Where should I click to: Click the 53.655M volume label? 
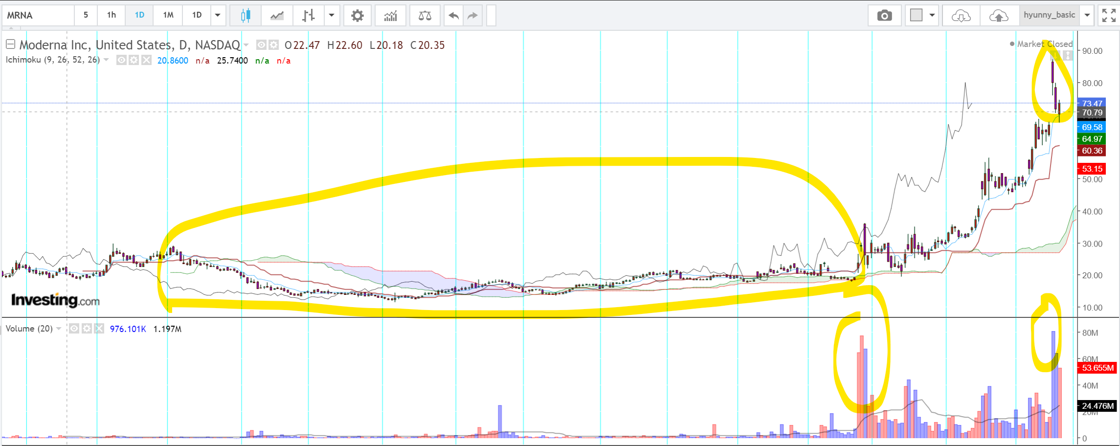click(1098, 368)
